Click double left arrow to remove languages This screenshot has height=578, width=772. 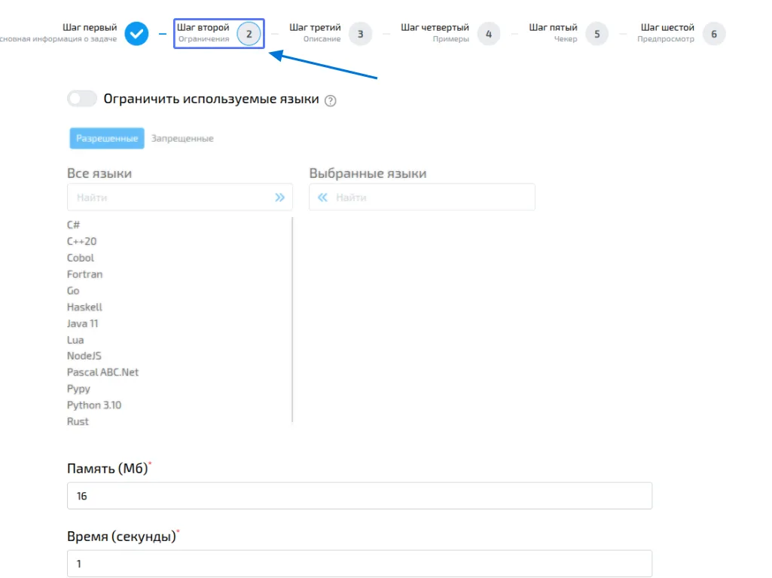coord(322,197)
